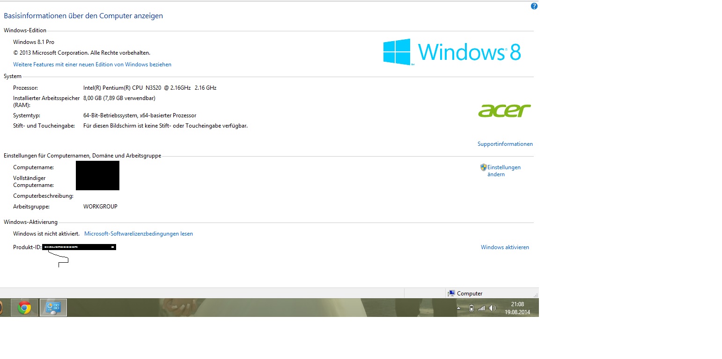Open the Supportinformationen link
Image resolution: width=722 pixels, height=359 pixels.
(505, 144)
